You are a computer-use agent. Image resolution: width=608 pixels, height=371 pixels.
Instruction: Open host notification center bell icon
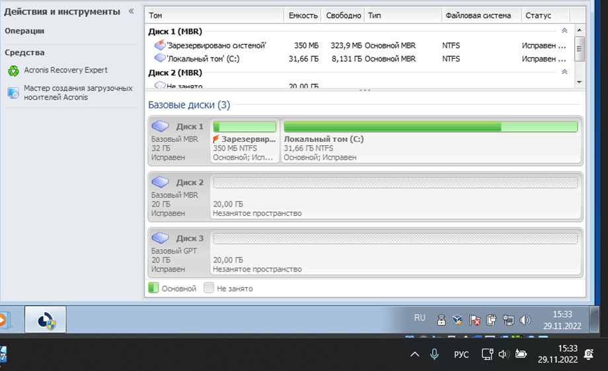tap(589, 354)
